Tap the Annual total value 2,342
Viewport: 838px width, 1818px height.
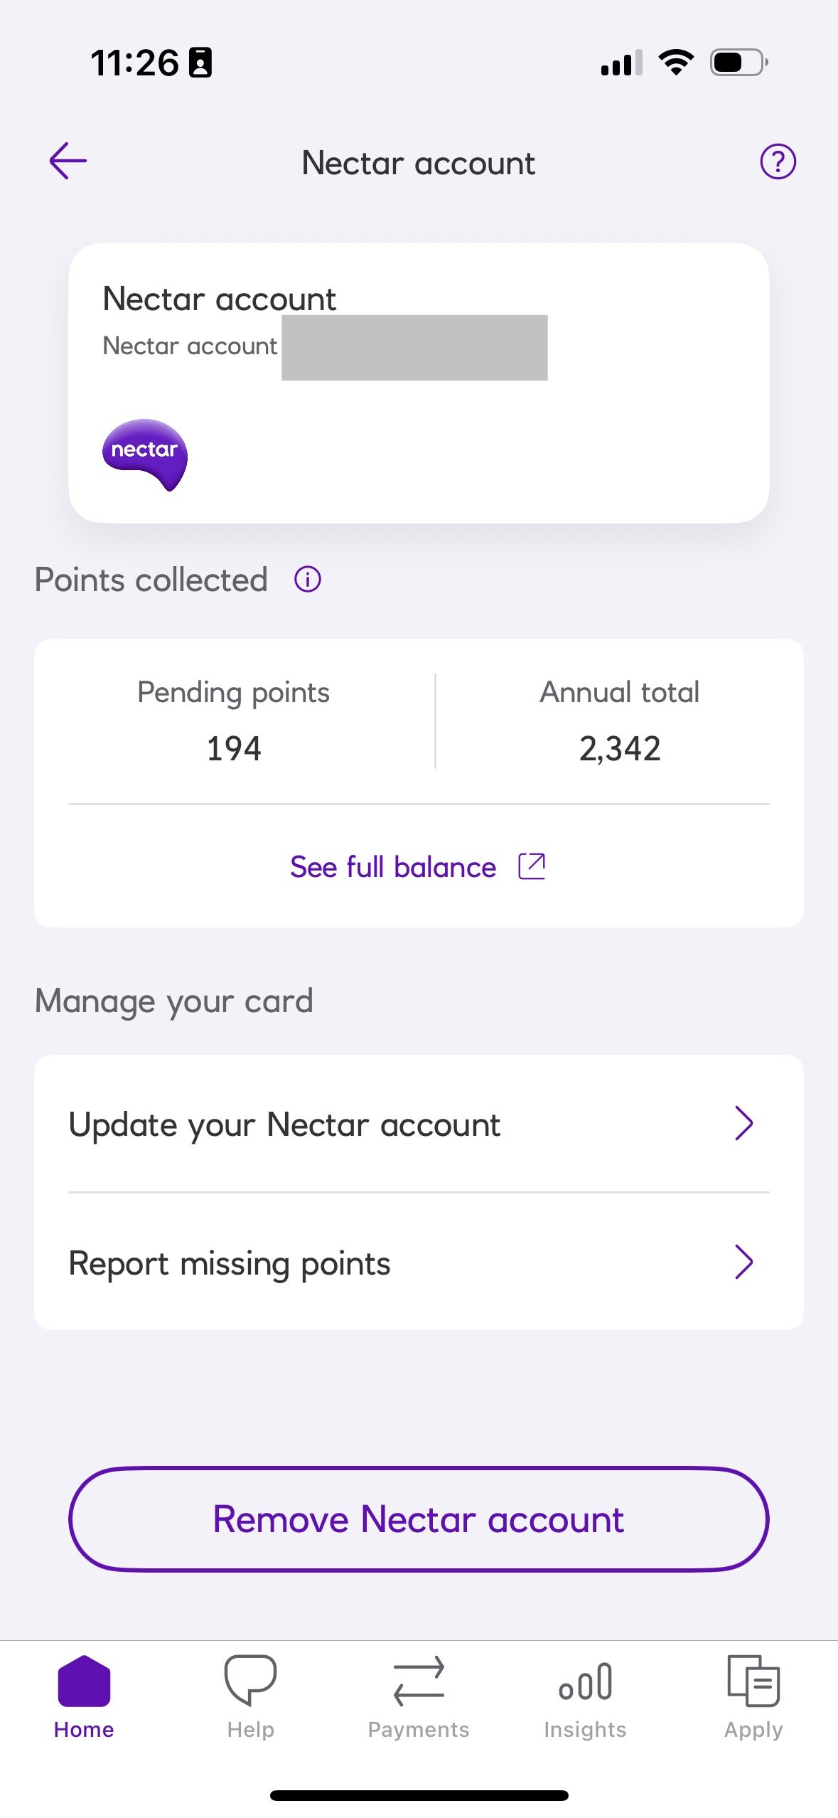point(620,748)
